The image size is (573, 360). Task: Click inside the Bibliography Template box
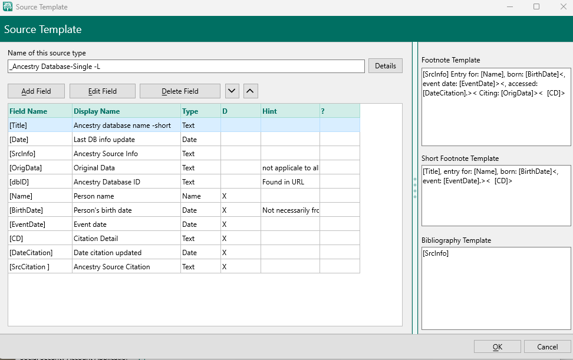point(496,289)
